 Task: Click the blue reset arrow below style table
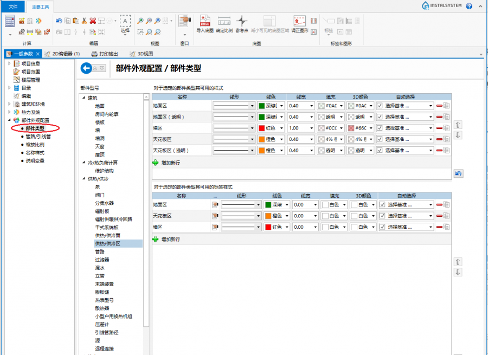point(458,173)
